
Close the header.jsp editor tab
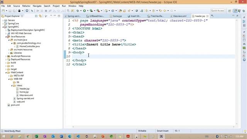pyautogui.click(x=208, y=16)
